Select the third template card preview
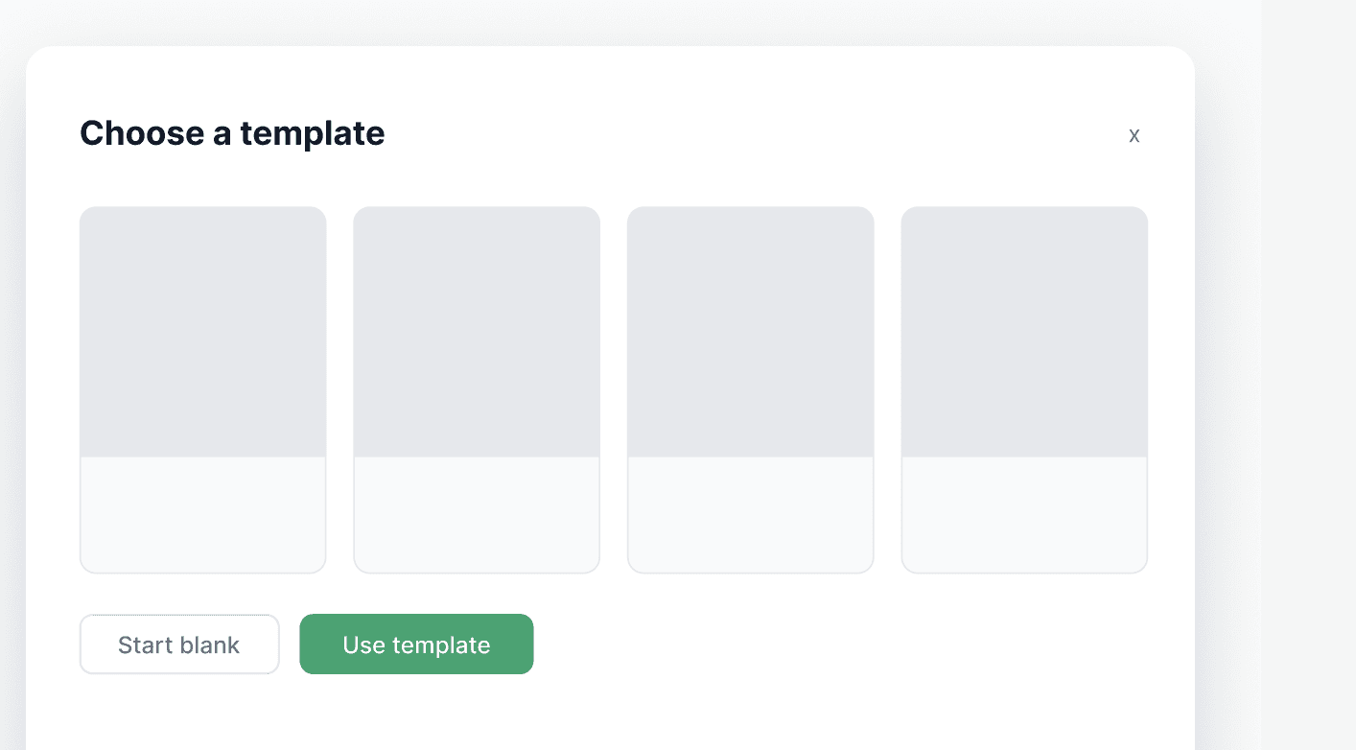Viewport: 1356px width, 750px height. tap(751, 332)
